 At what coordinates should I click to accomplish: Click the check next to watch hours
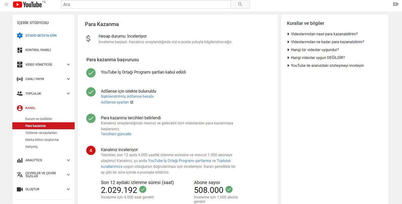(143, 190)
